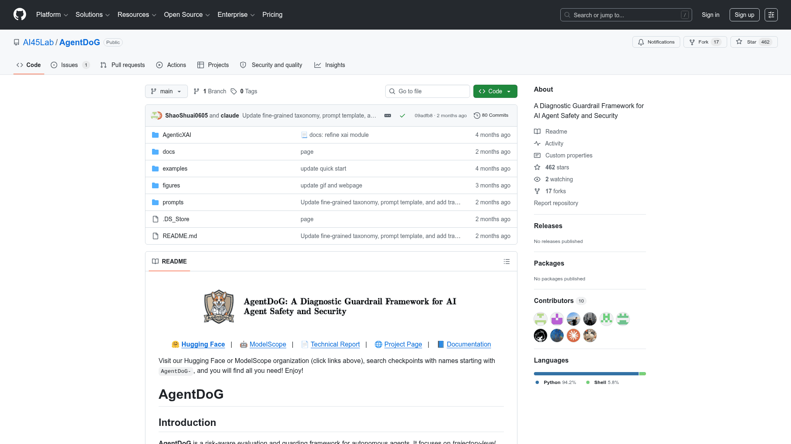View the 462 stars list
This screenshot has height=444, width=791.
557,167
